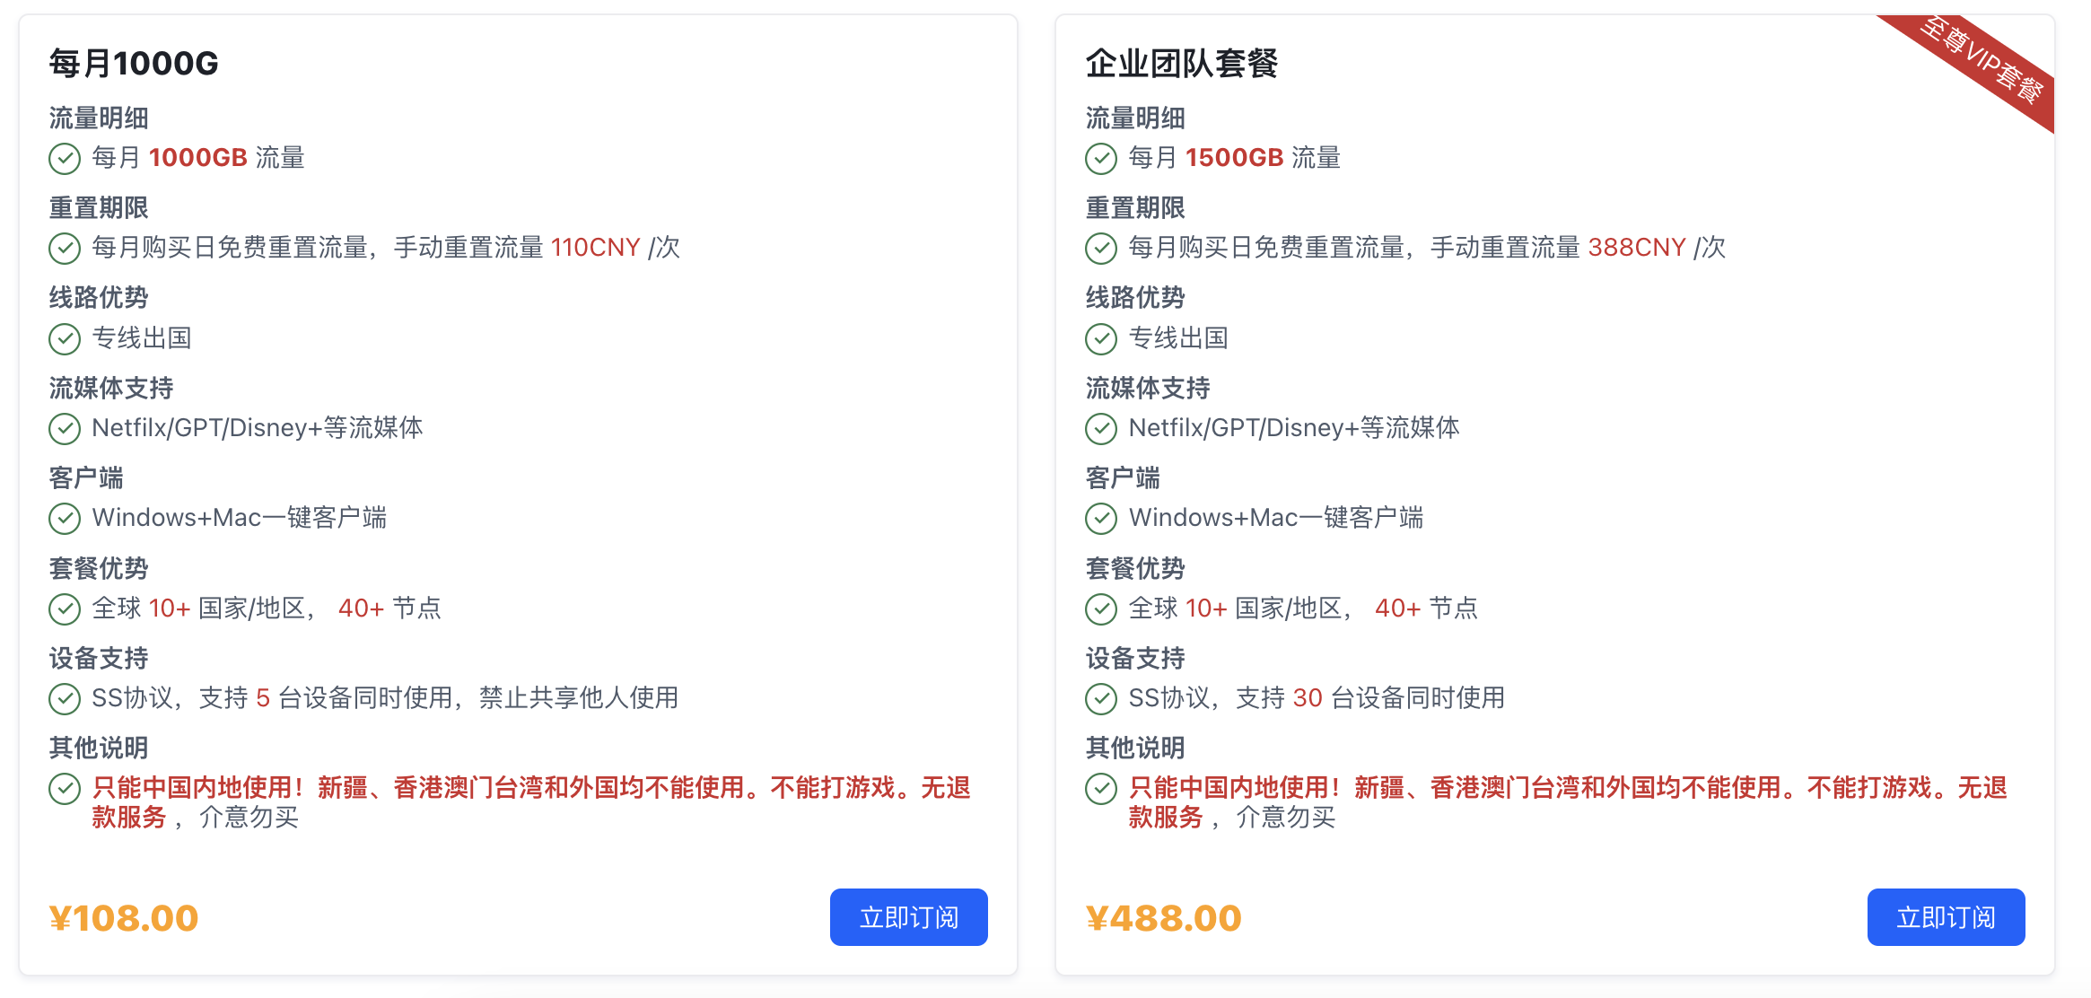Viewport: 2091px width, 998px height.
Task: Select the red 110CNY reset price text
Action: 596,248
